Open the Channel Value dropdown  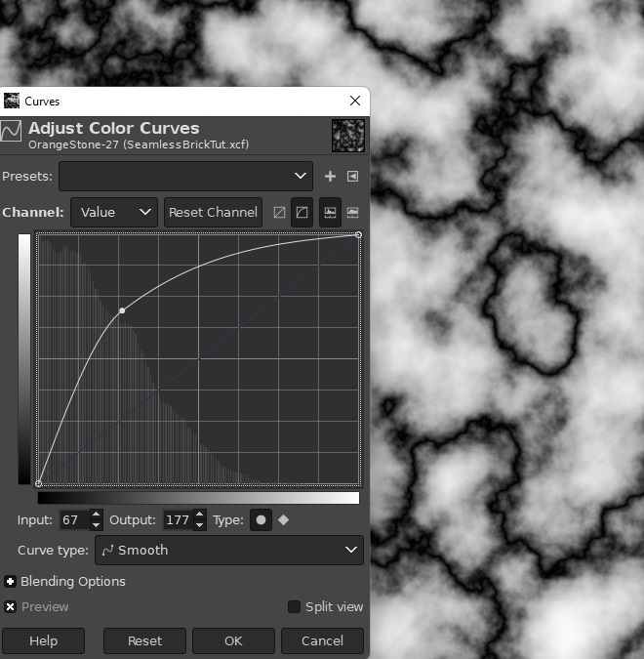pos(114,212)
